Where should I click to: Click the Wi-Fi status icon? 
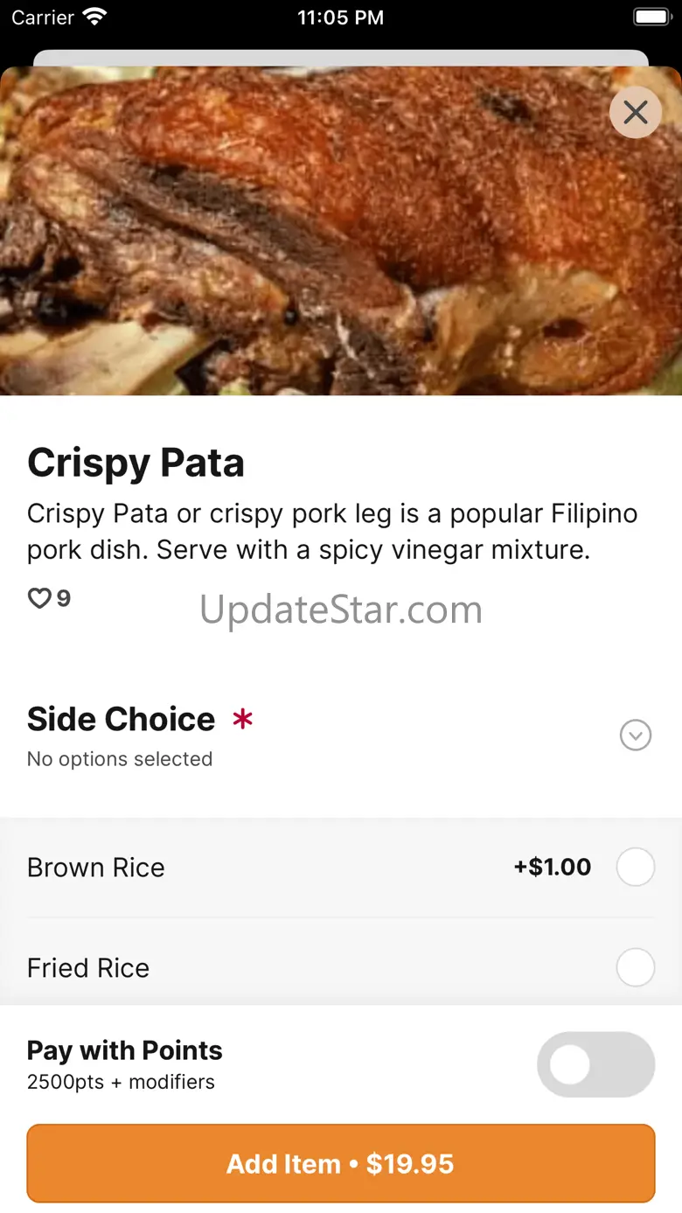click(x=94, y=17)
